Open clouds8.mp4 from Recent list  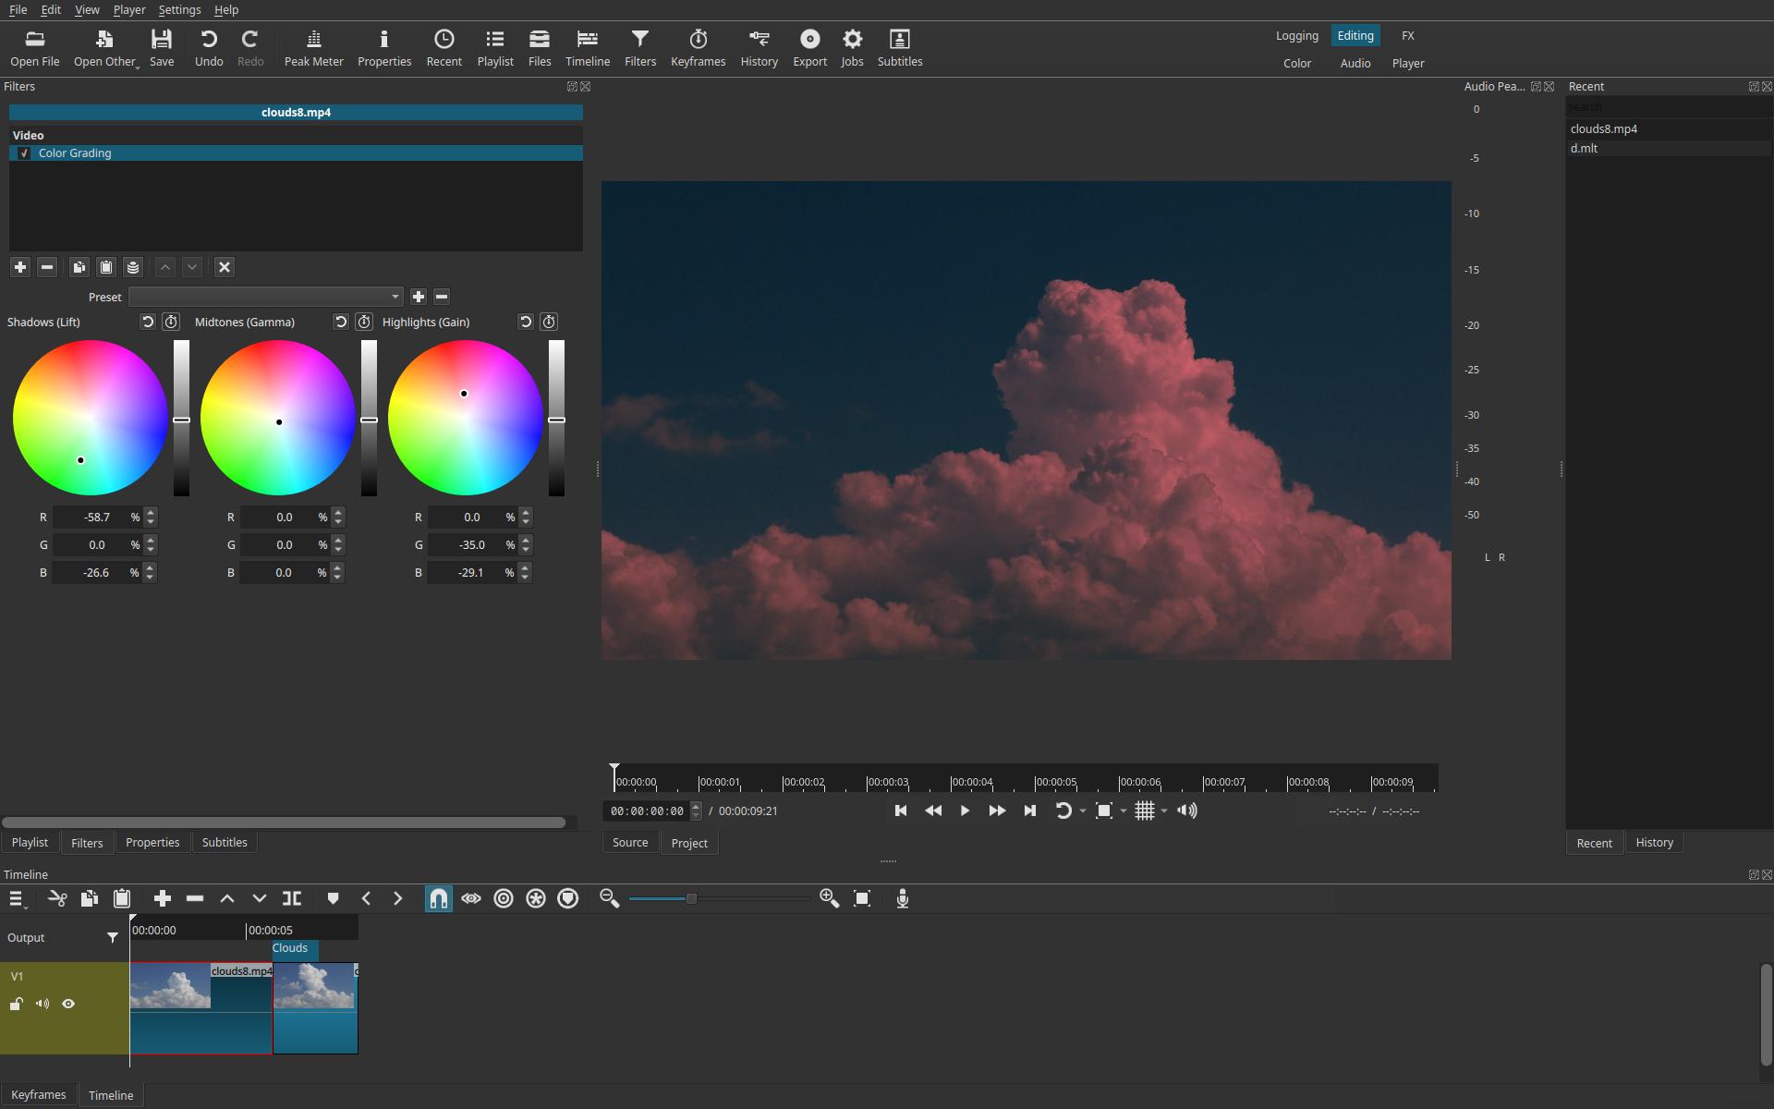point(1603,129)
